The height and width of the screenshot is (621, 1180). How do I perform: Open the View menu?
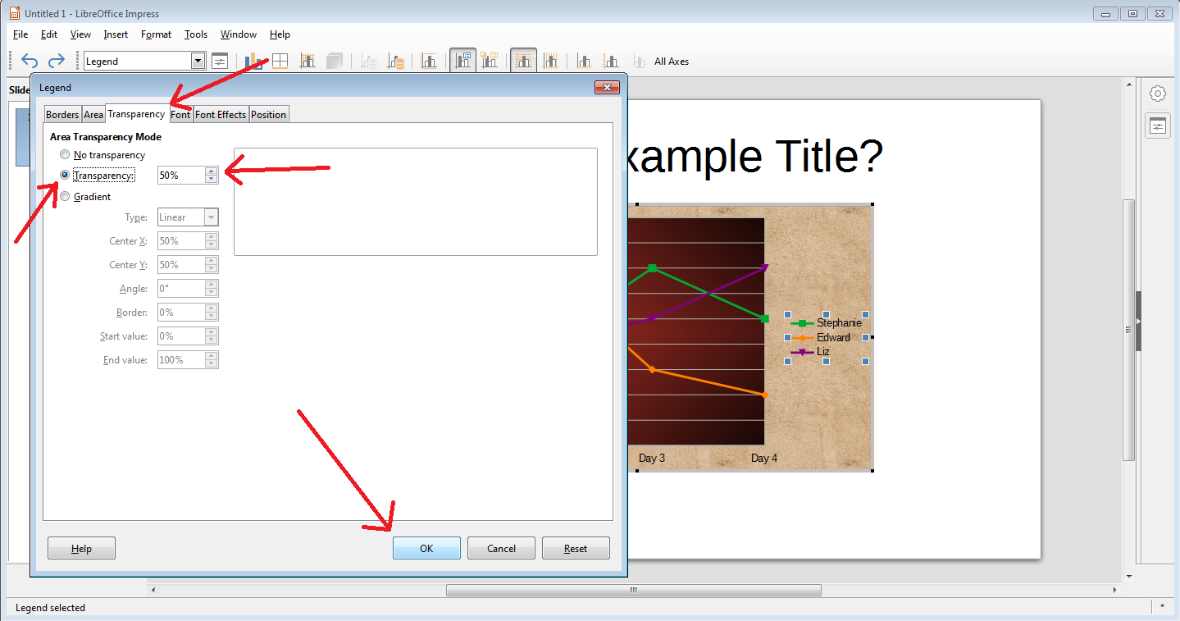80,34
